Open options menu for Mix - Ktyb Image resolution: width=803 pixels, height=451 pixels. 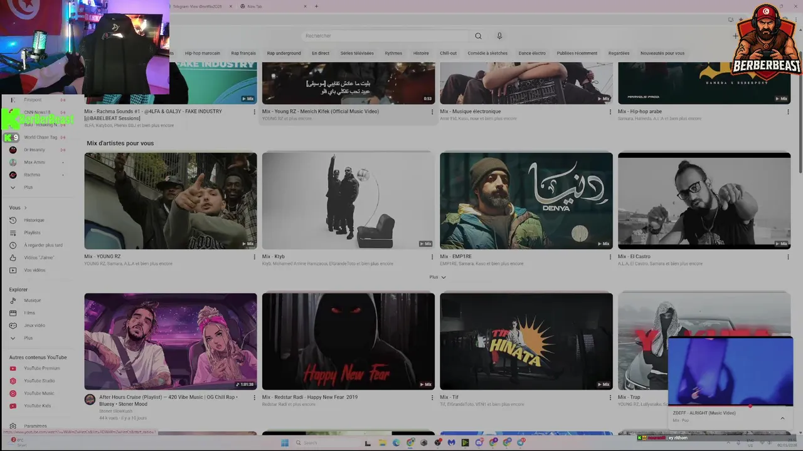[x=432, y=257]
